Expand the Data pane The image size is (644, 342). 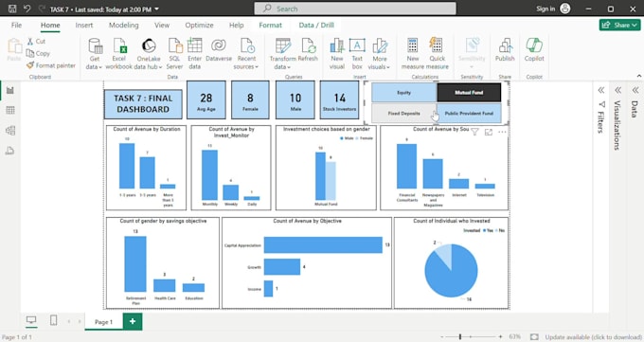[x=635, y=90]
